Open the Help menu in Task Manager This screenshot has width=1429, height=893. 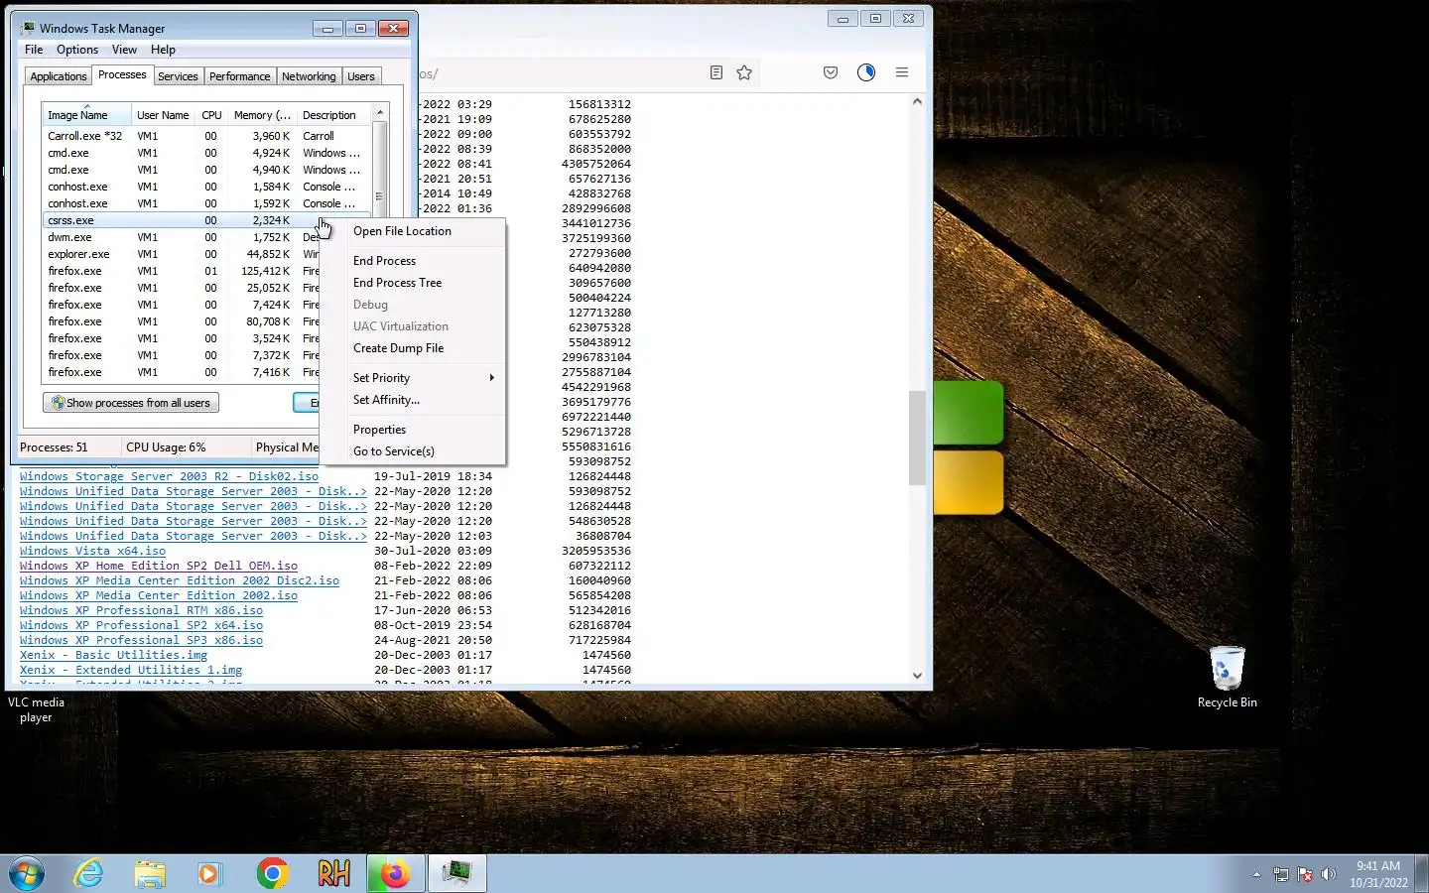(163, 50)
